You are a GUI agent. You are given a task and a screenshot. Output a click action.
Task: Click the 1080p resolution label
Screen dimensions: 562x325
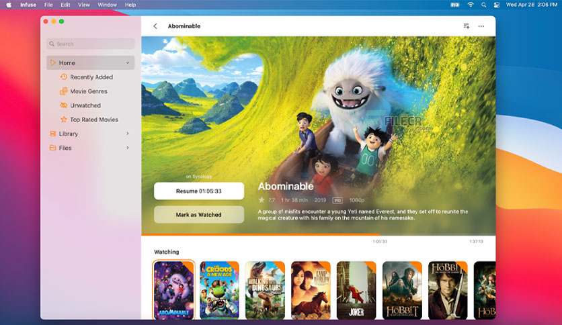point(356,200)
